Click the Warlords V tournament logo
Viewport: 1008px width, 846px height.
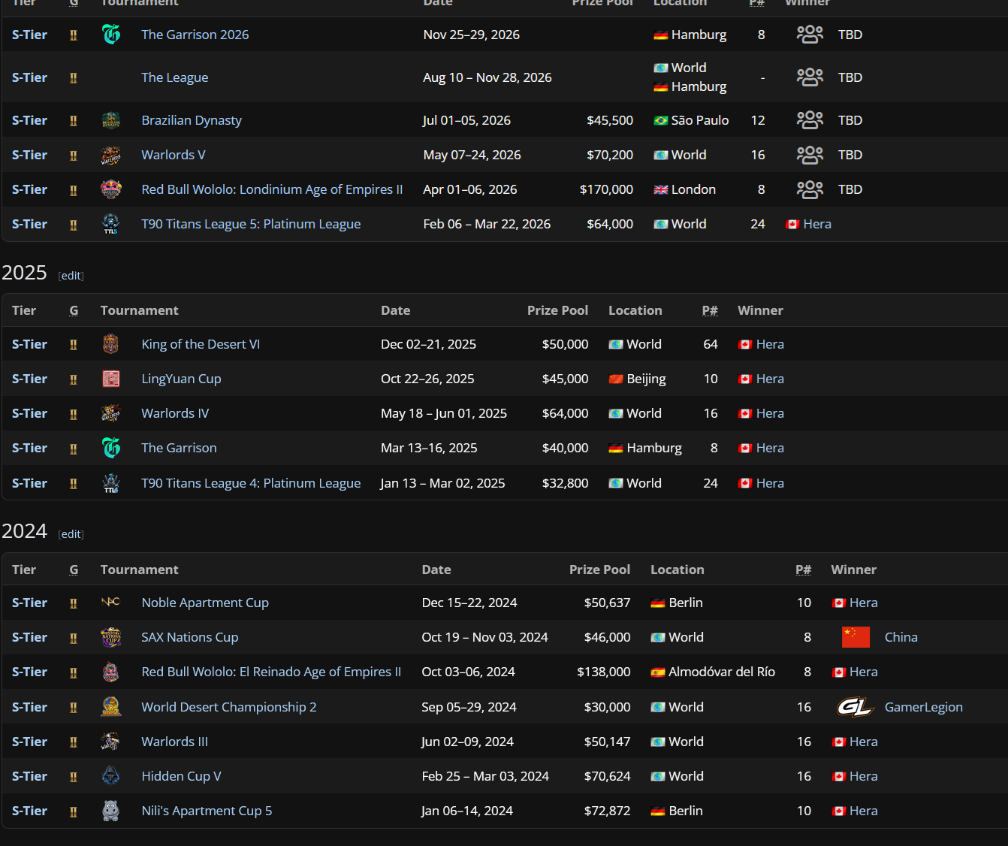tap(111, 155)
